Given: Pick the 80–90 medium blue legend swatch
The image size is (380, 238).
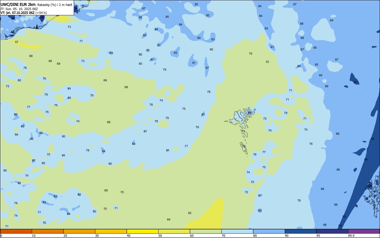Looking at the screenshot, I should [x=269, y=231].
